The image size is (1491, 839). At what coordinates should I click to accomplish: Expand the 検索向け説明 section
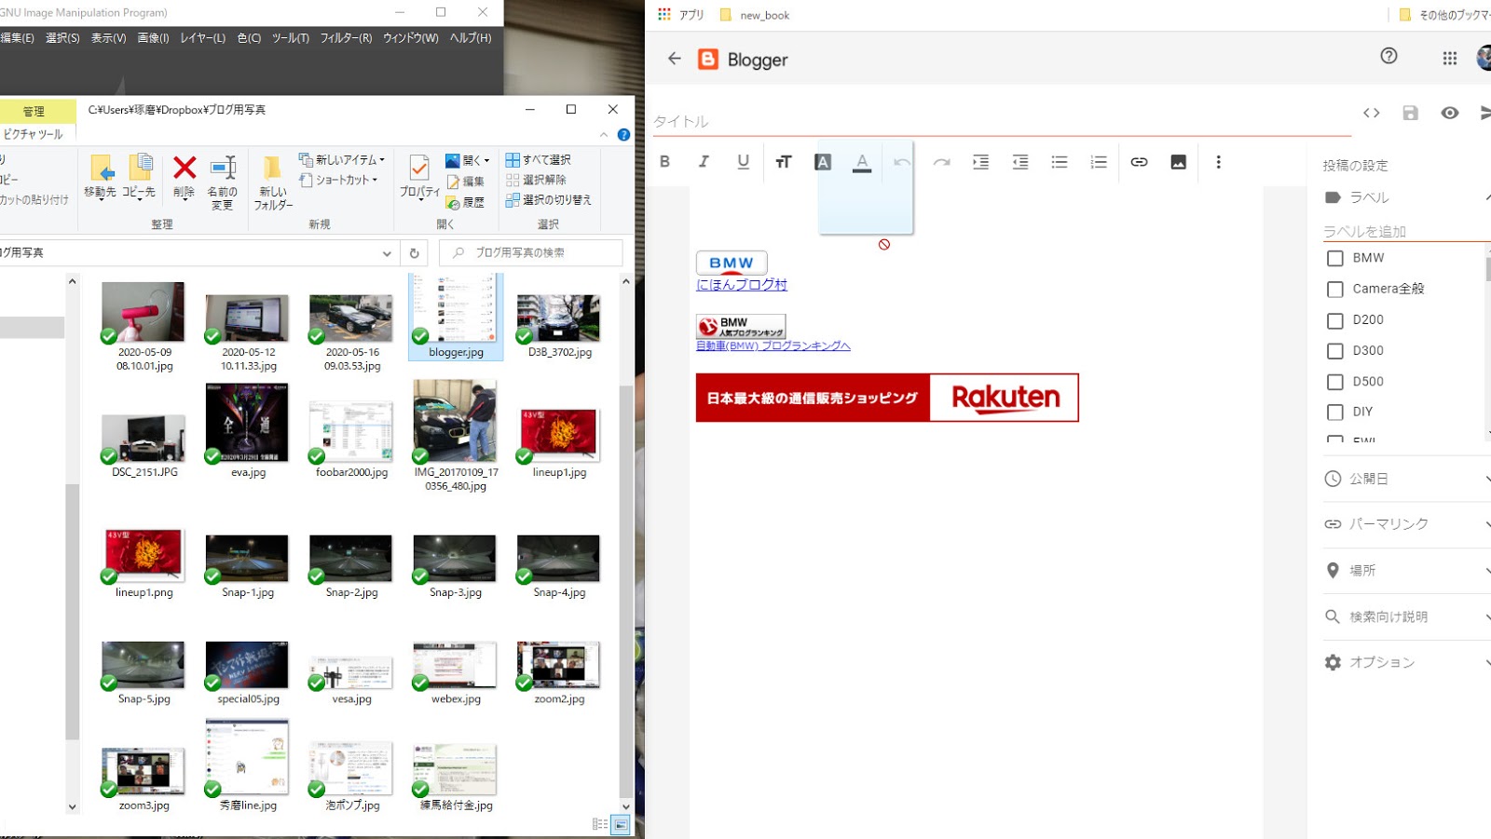(x=1407, y=616)
